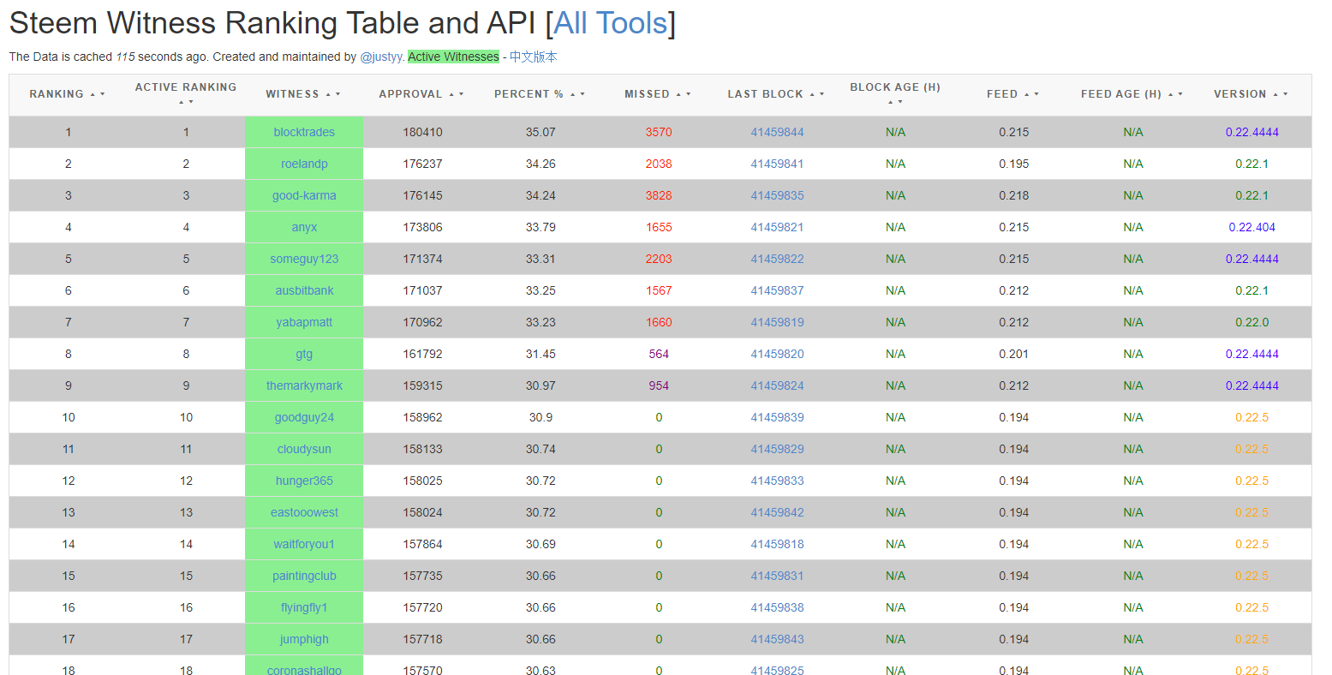Open the gtg witness link
Viewport: 1332px width, 675px height.
coord(304,354)
